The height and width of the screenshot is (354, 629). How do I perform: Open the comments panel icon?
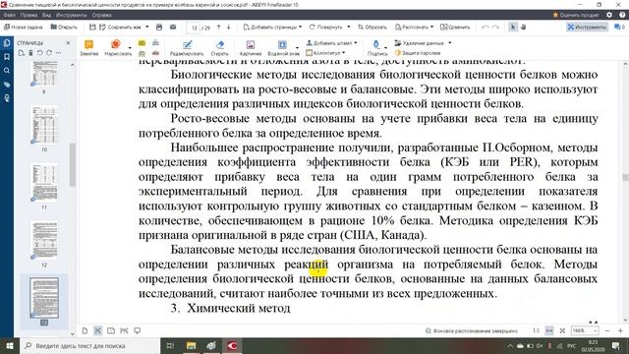pyautogui.click(x=619, y=27)
